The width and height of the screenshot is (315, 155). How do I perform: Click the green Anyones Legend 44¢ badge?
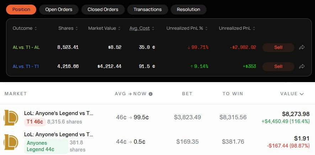tap(46, 146)
